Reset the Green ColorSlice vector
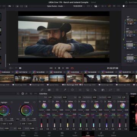 click(89, 102)
